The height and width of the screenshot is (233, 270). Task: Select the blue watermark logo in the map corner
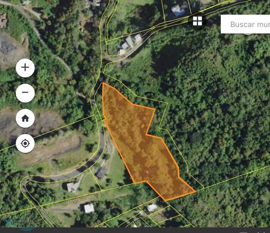tap(17, 224)
